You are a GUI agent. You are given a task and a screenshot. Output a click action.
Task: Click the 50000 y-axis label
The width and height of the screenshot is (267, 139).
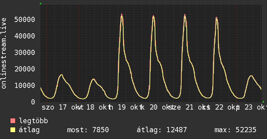25,19
